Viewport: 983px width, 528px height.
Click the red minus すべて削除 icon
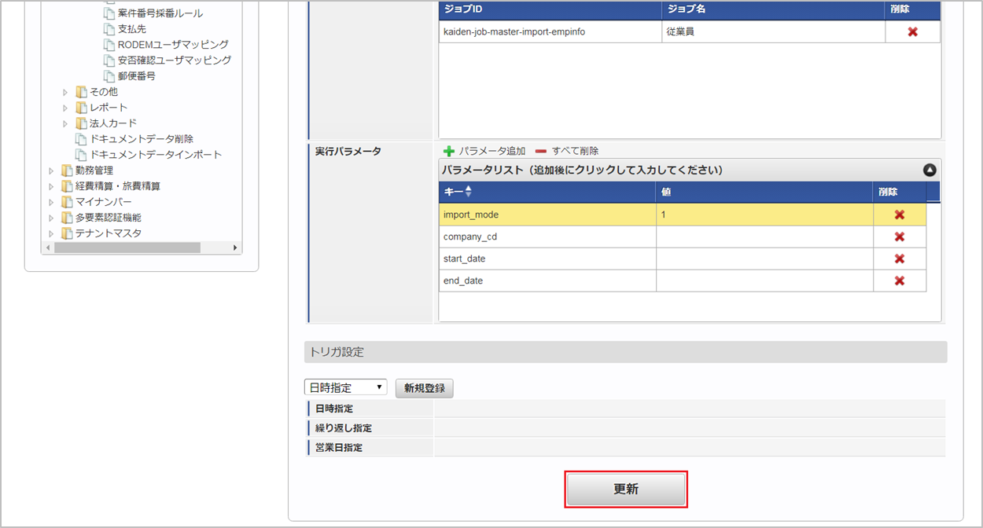540,151
